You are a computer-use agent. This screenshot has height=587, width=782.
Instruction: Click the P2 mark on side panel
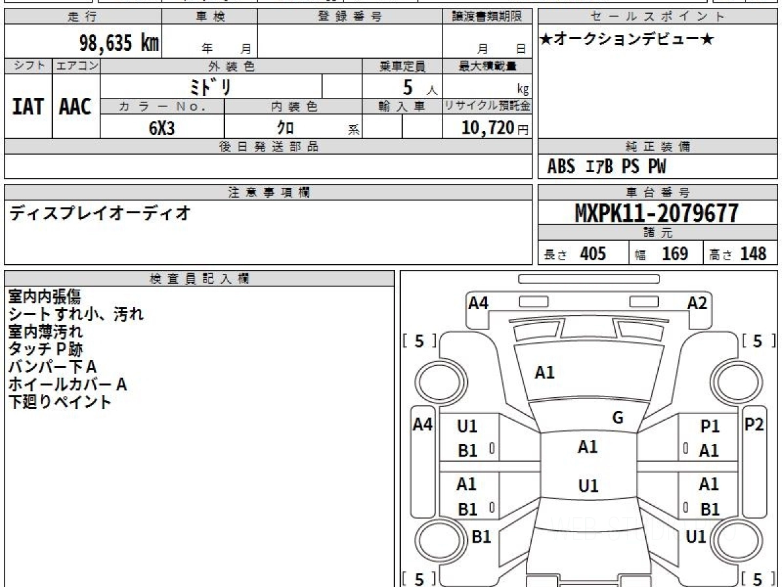(754, 424)
